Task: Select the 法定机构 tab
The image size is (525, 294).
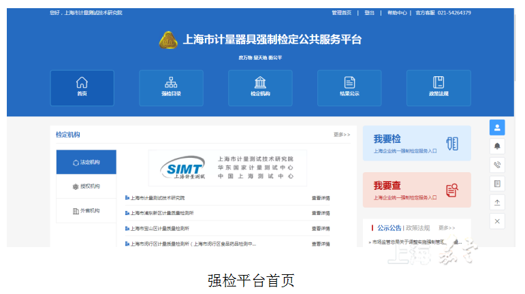Action: click(86, 163)
